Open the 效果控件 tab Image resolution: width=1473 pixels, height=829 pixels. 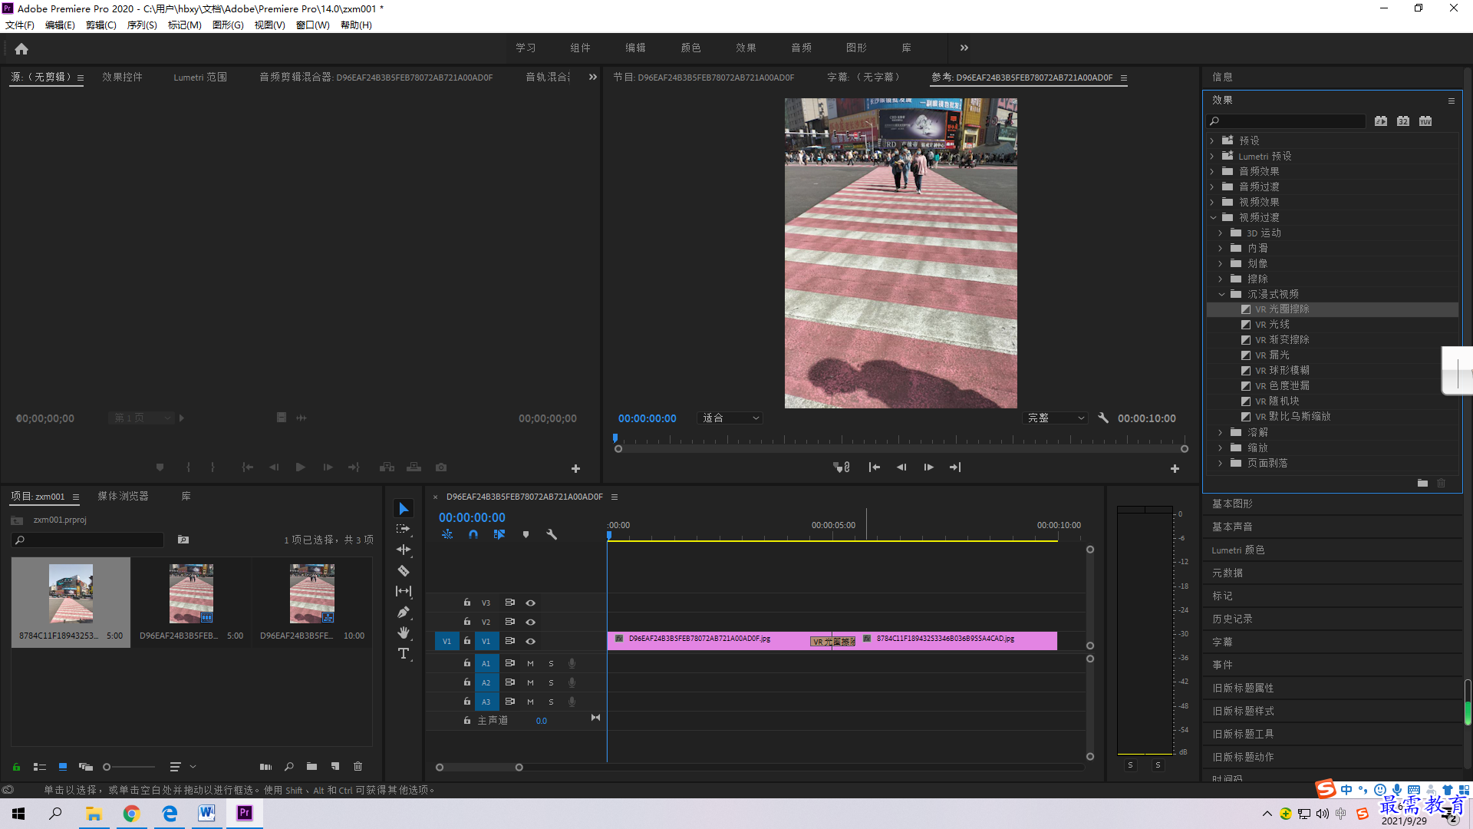122,77
